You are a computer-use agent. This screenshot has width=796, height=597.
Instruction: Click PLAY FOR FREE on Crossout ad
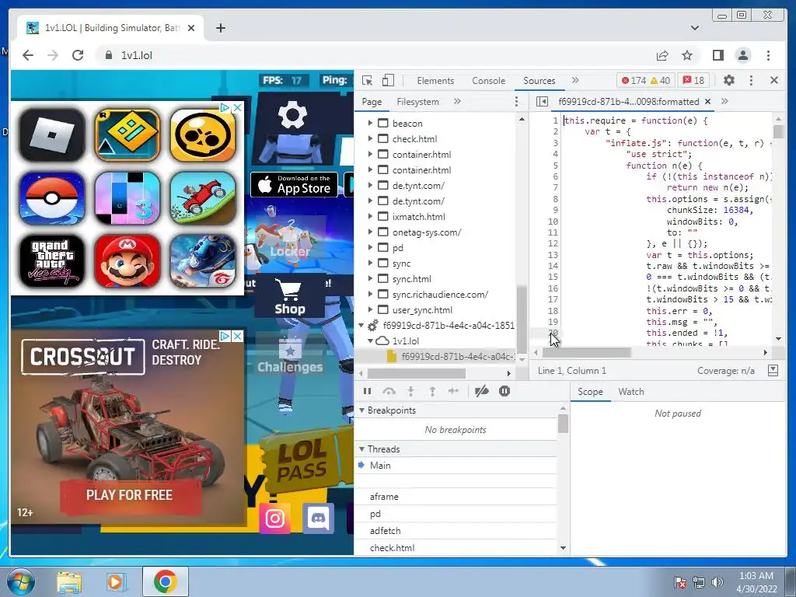(130, 495)
